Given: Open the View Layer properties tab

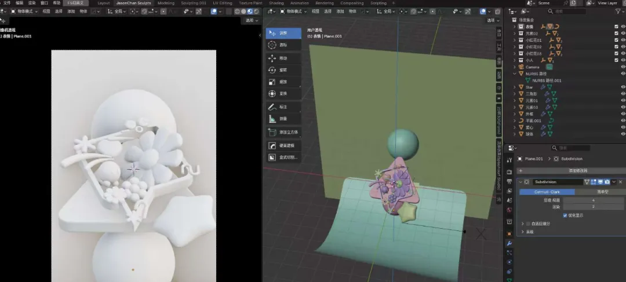Looking at the screenshot, I should coord(509,191).
